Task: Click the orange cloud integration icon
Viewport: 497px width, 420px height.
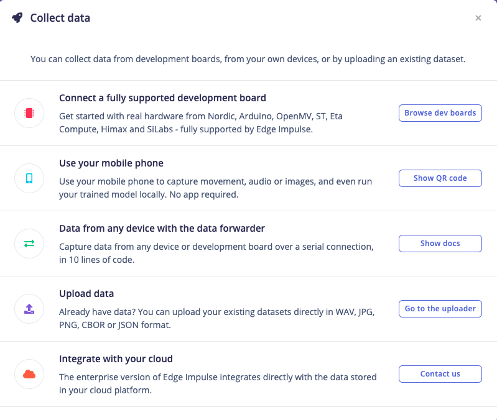Action: [29, 374]
